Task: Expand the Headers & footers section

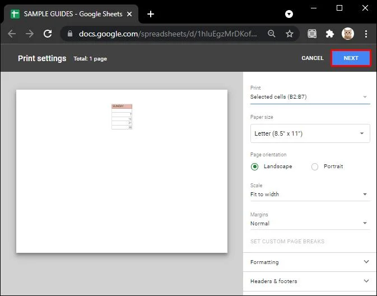Action: coord(310,281)
